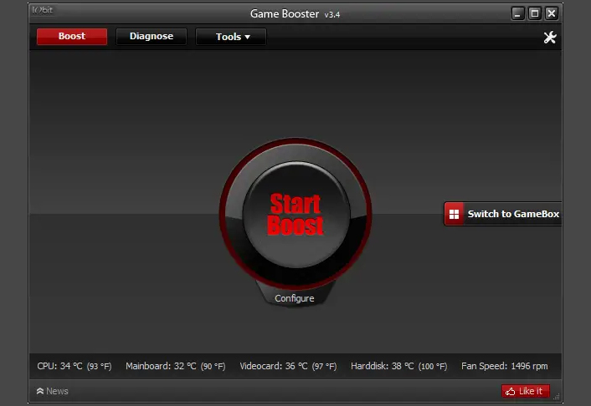Click the Game Booster v3.4 title text
591x406 pixels.
click(x=295, y=14)
